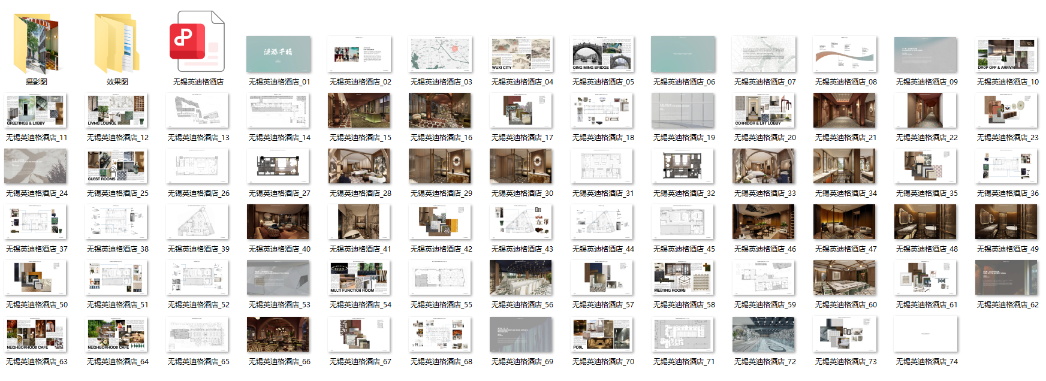
Task: Select thumbnail 无锡英迪格酒店_53
Action: click(x=279, y=277)
